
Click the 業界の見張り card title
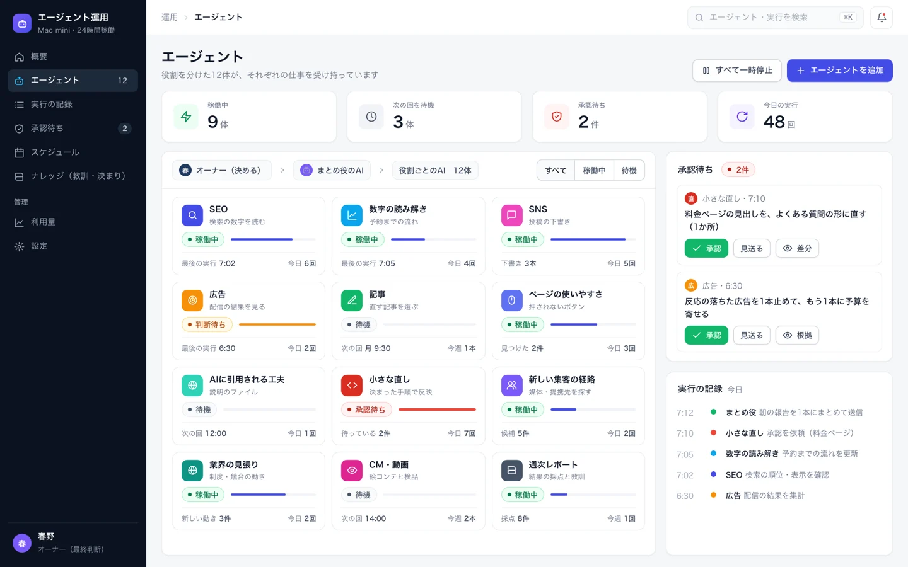point(234,465)
